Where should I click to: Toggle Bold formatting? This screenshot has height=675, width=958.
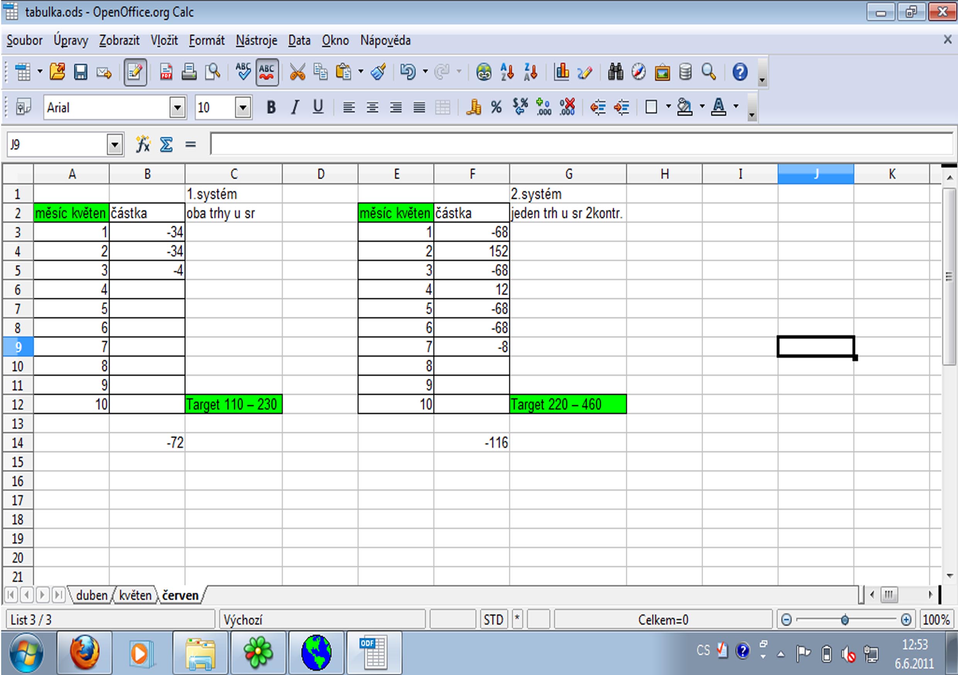tap(271, 108)
